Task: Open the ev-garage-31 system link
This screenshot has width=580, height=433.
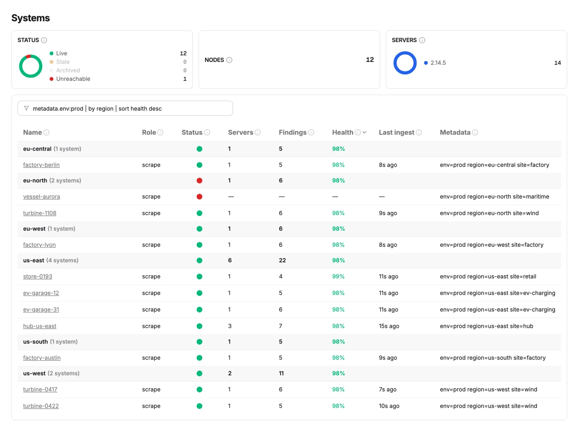Action: pyautogui.click(x=41, y=310)
